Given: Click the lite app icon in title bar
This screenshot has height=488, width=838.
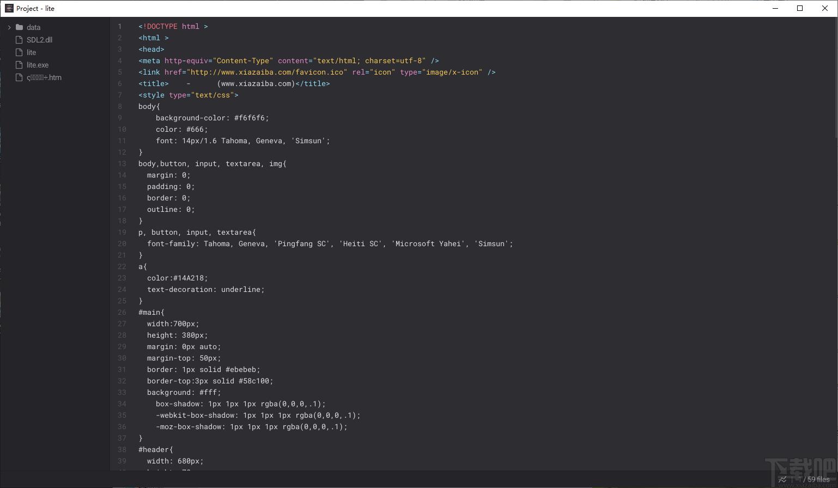Looking at the screenshot, I should point(9,8).
